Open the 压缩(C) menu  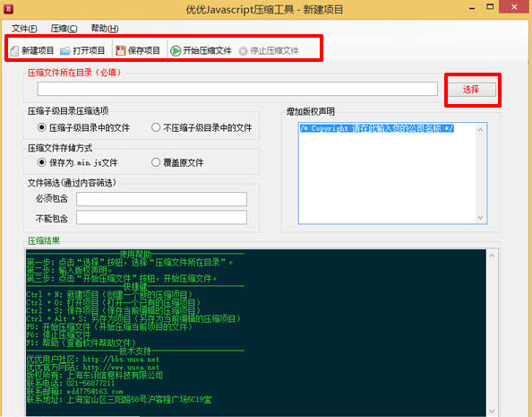coord(64,28)
